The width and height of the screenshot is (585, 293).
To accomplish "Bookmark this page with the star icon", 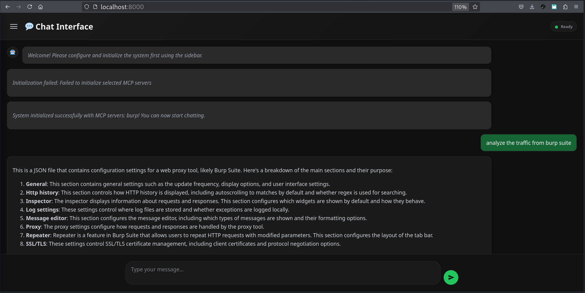I will (x=475, y=7).
